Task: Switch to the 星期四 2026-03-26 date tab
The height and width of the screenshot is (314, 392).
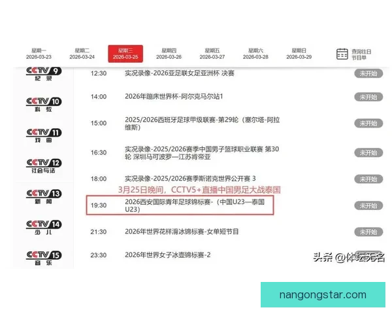Action: (169, 54)
